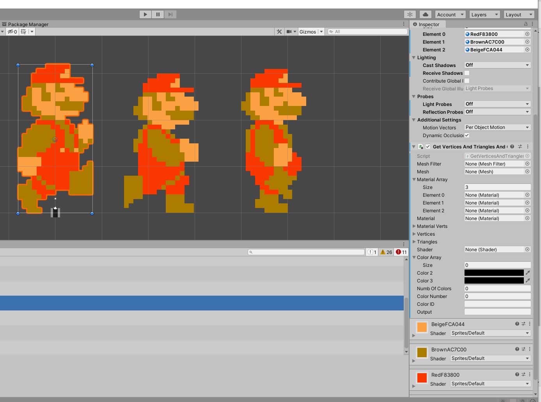Click the Color 3 black swatch
This screenshot has width=541, height=402.
pyautogui.click(x=494, y=280)
